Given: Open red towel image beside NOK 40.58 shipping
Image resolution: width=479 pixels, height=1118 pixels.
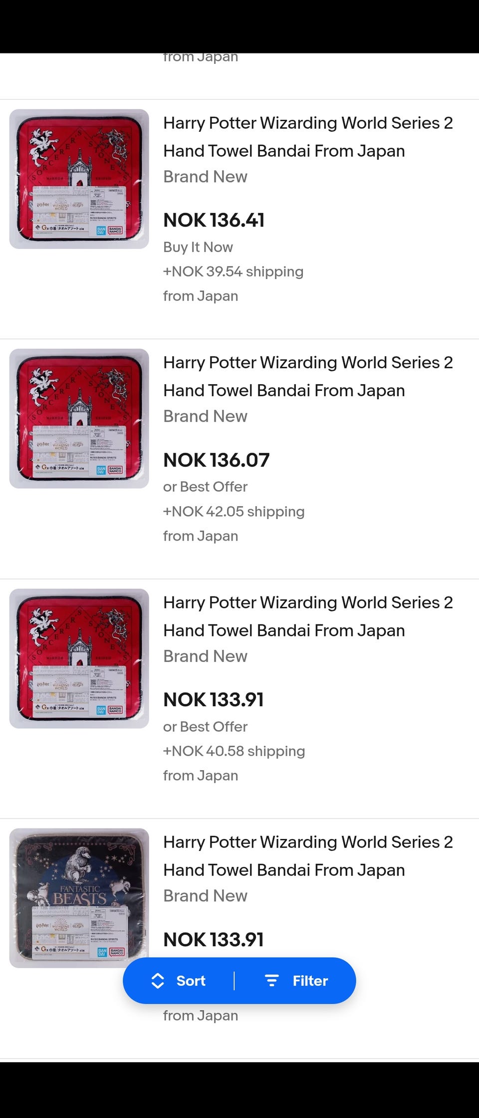Looking at the screenshot, I should [79, 658].
